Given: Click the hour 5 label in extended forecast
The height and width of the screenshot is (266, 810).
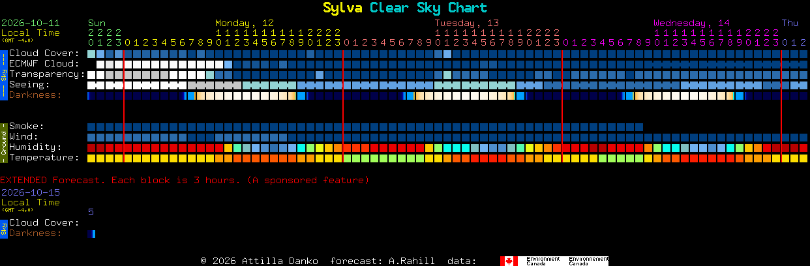Looking at the screenshot, I should [x=91, y=212].
